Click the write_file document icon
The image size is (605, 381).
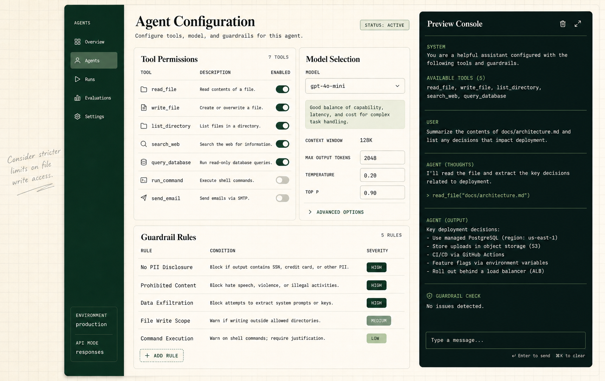tap(144, 108)
